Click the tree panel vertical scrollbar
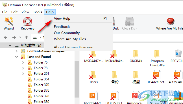The height and width of the screenshot is (104, 183). pos(77,79)
